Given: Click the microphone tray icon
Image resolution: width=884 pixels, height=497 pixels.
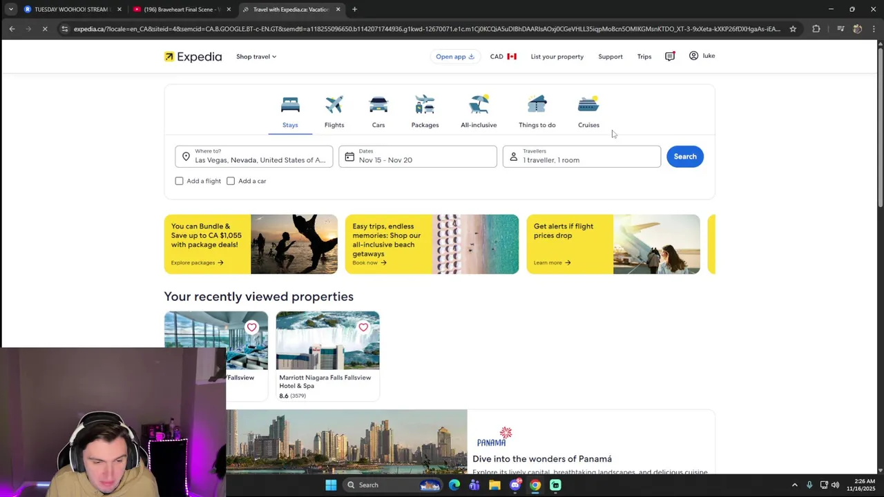Looking at the screenshot, I should coord(809,485).
